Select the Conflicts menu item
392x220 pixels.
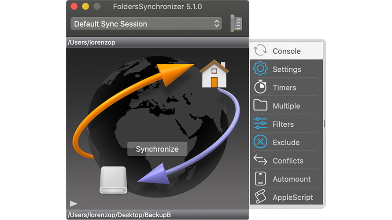pyautogui.click(x=286, y=160)
